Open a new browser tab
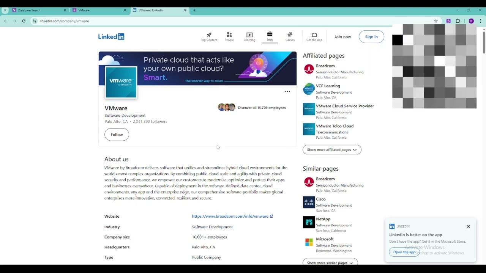Viewport: 486px width, 273px height. pyautogui.click(x=194, y=10)
